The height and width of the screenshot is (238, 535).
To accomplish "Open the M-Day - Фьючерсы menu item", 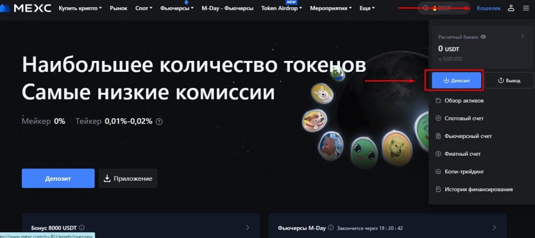I will 228,8.
